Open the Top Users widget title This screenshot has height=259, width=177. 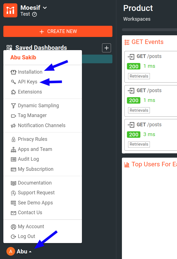click(x=154, y=164)
